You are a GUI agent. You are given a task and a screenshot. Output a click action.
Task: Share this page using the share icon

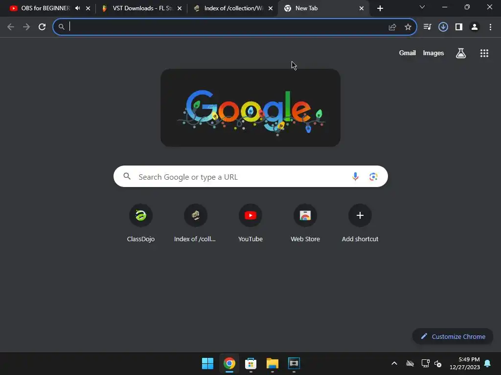[392, 27]
